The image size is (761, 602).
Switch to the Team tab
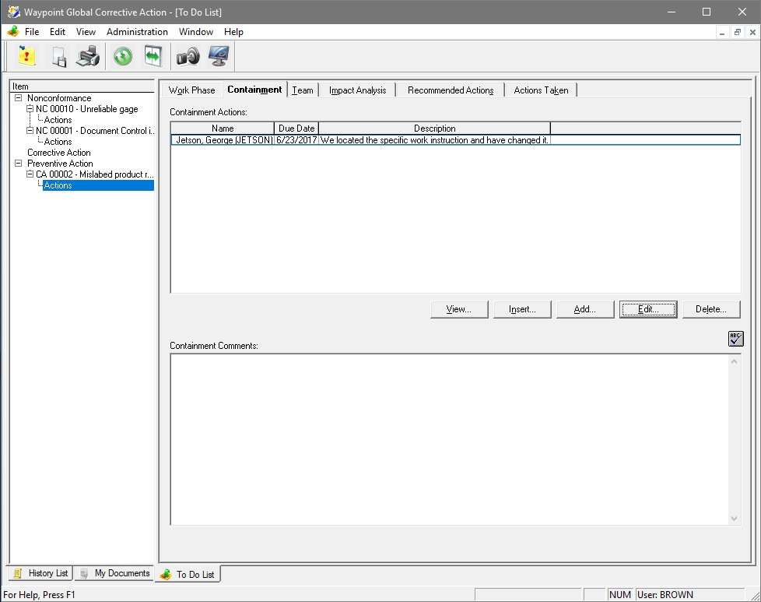click(x=303, y=90)
